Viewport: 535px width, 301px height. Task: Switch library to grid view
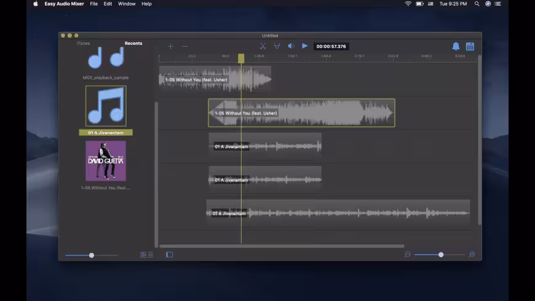coord(143,255)
